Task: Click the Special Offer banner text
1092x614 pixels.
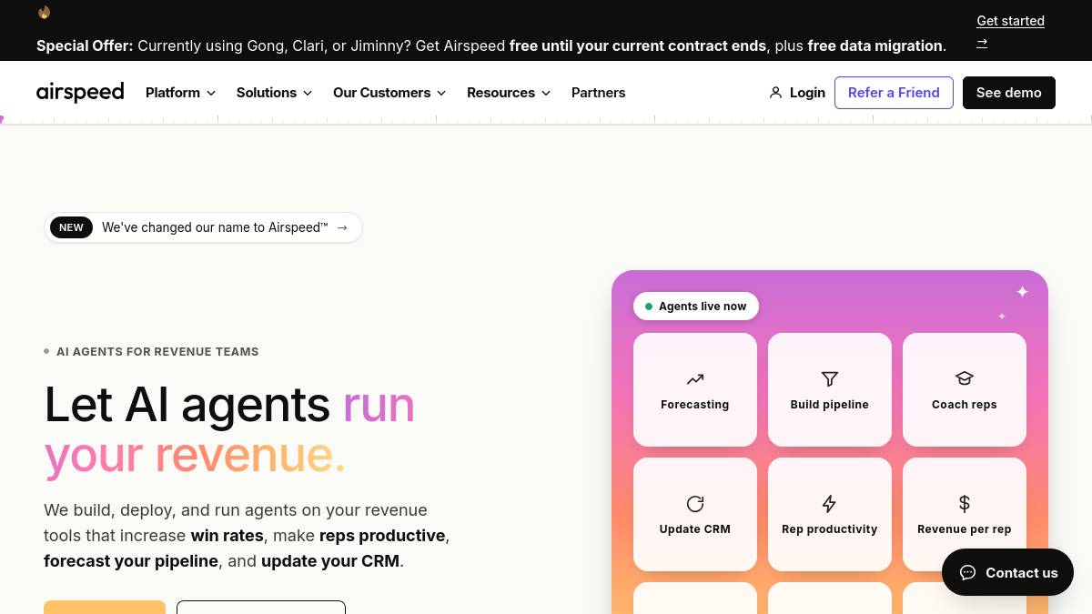Action: [x=491, y=45]
